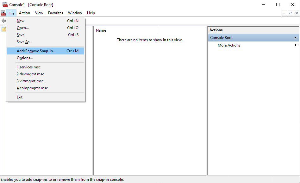Open the Favorites menu

(x=55, y=13)
